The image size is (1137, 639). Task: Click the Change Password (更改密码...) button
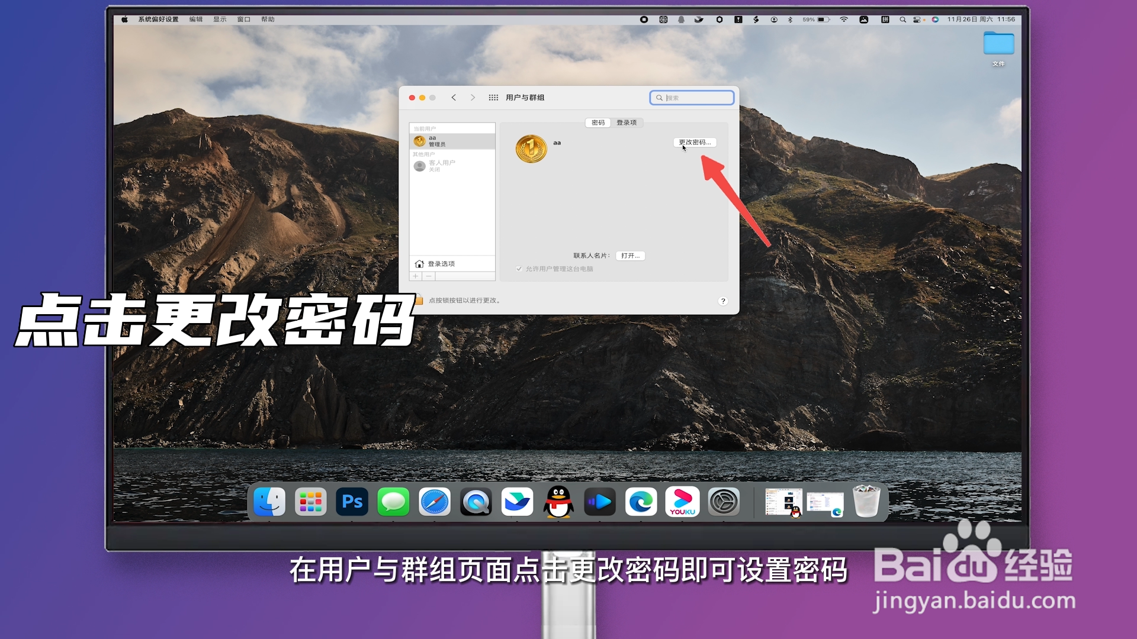tap(695, 142)
